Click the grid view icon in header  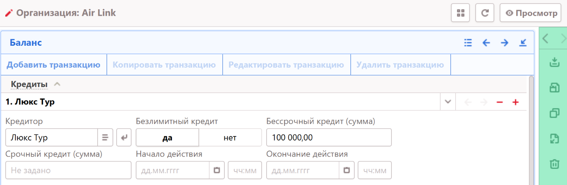click(x=460, y=13)
